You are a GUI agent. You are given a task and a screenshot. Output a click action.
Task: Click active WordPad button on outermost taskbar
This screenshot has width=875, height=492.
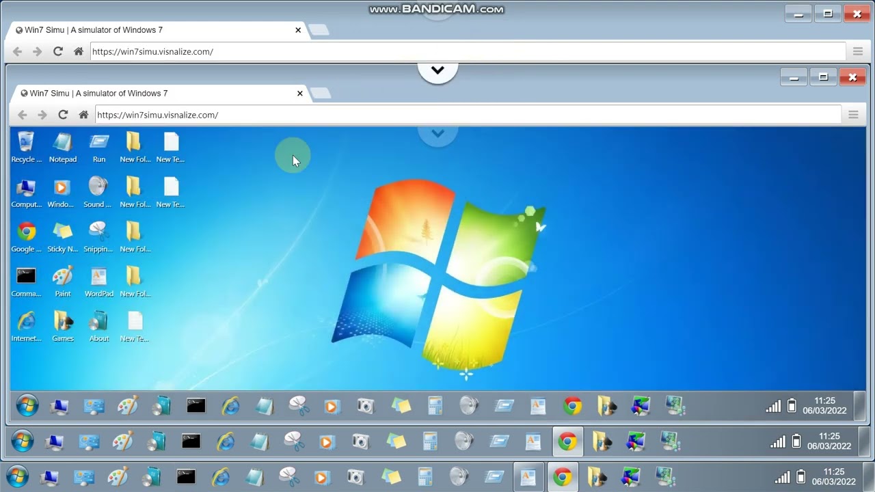click(x=528, y=476)
